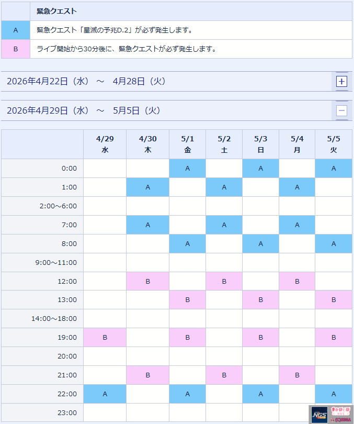Click the 2026年4月22日 week header text
354x424 pixels.
[x=86, y=82]
